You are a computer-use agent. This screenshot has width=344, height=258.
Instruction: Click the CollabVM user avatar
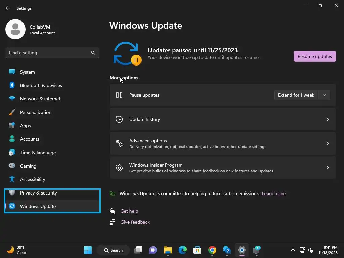tap(15, 29)
